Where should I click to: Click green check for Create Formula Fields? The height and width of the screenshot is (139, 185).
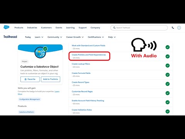click(168, 75)
